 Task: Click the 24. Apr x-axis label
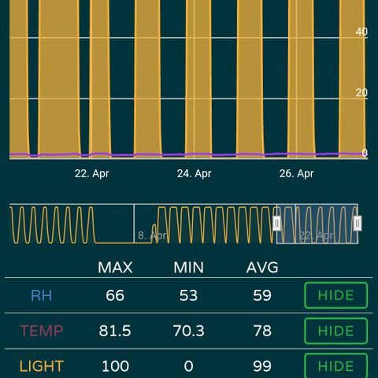tap(194, 173)
